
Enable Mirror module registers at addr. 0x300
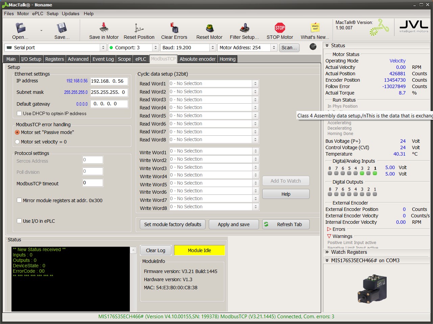point(19,200)
